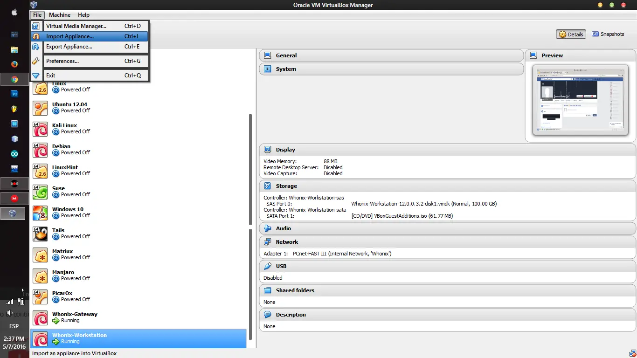Screen dimensions: 637x358
Task: Click the System section chip icon
Action: click(x=268, y=69)
